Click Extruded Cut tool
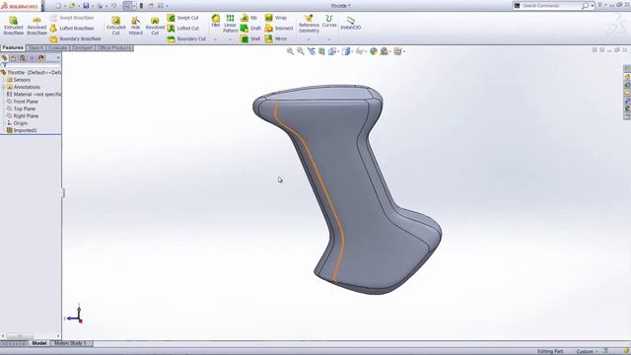Viewport: 631px width, 355px height. tap(116, 26)
